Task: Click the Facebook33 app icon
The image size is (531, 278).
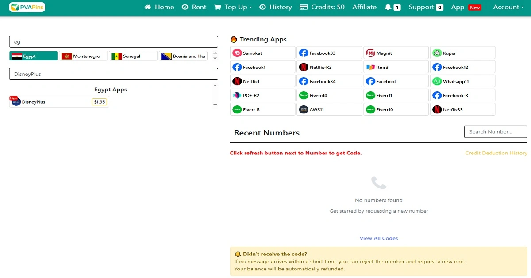Action: coord(304,53)
